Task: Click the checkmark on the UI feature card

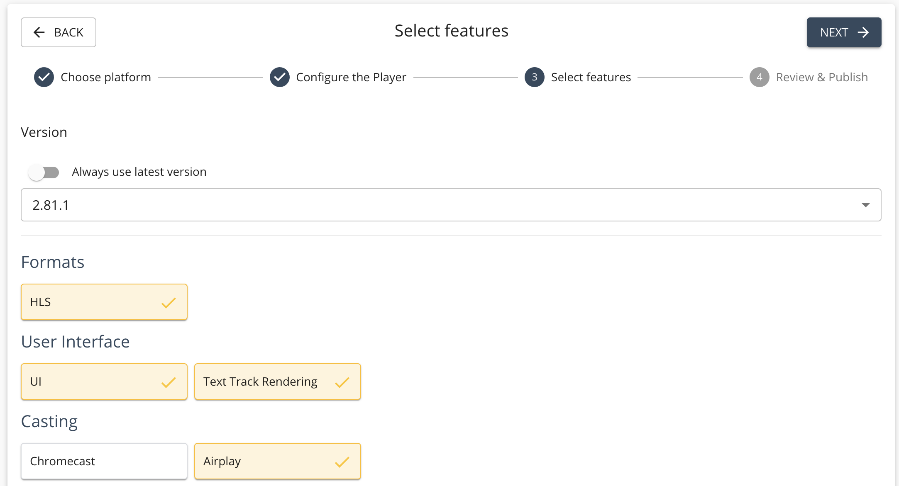Action: pyautogui.click(x=168, y=382)
